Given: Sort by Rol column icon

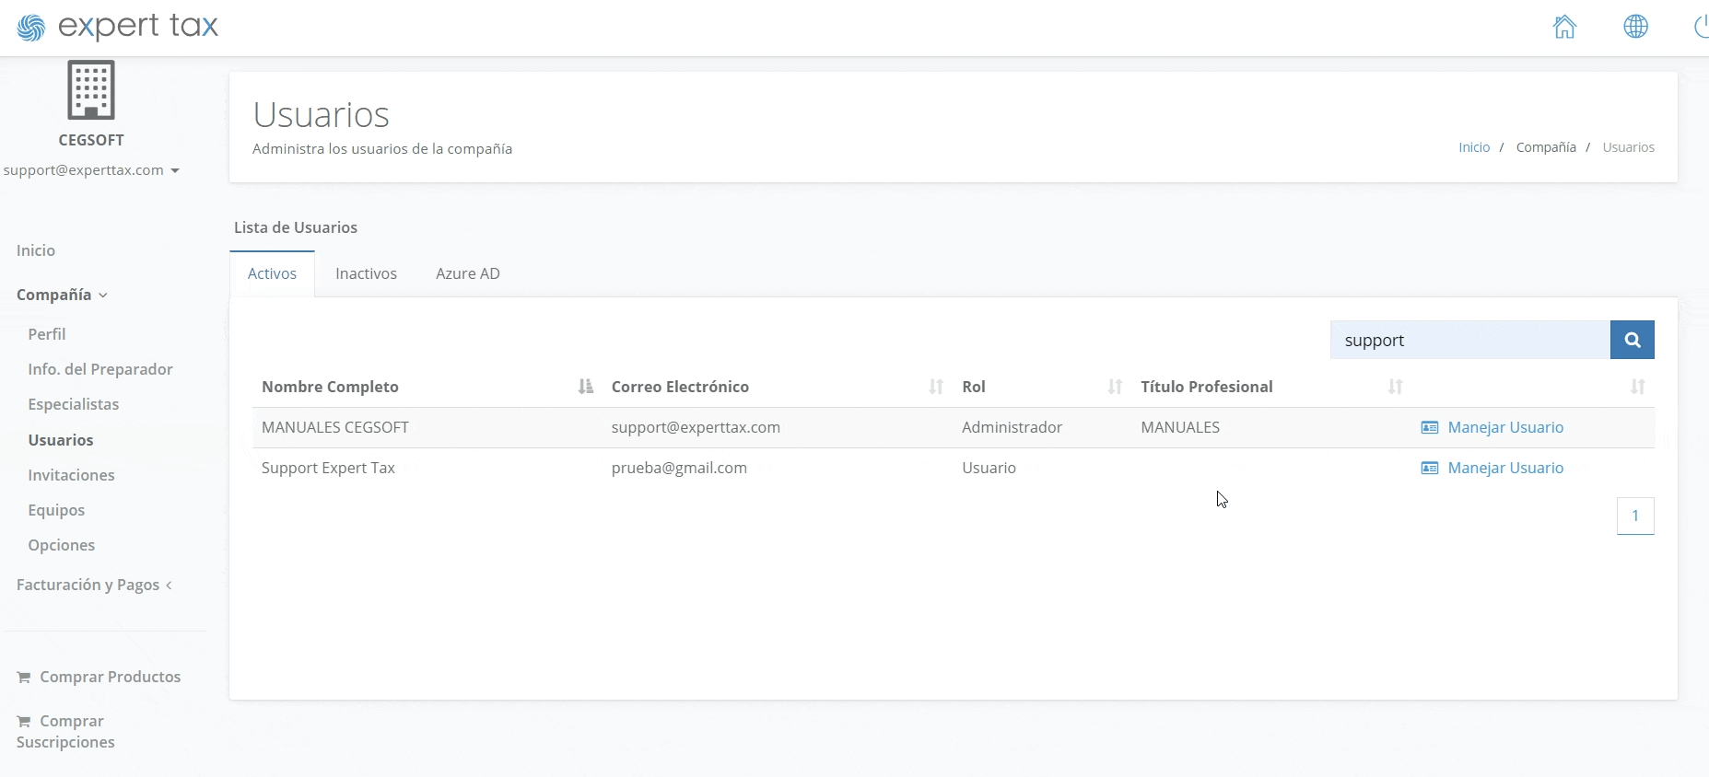Looking at the screenshot, I should (x=1114, y=387).
